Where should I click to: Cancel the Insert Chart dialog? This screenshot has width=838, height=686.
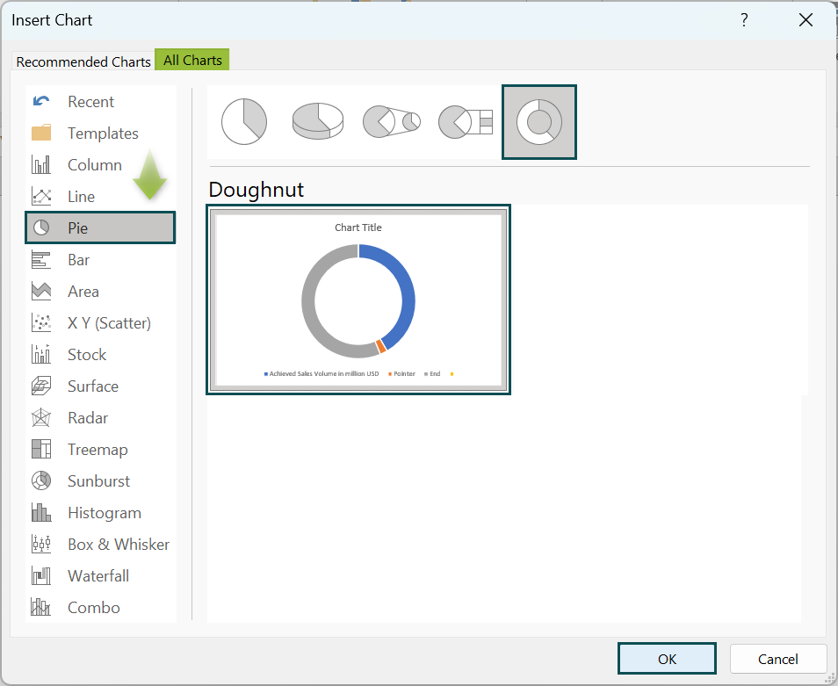(x=778, y=659)
